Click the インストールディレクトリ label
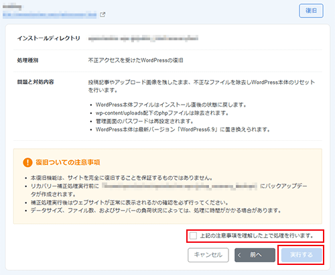The width and height of the screenshot is (335, 275). [x=49, y=38]
